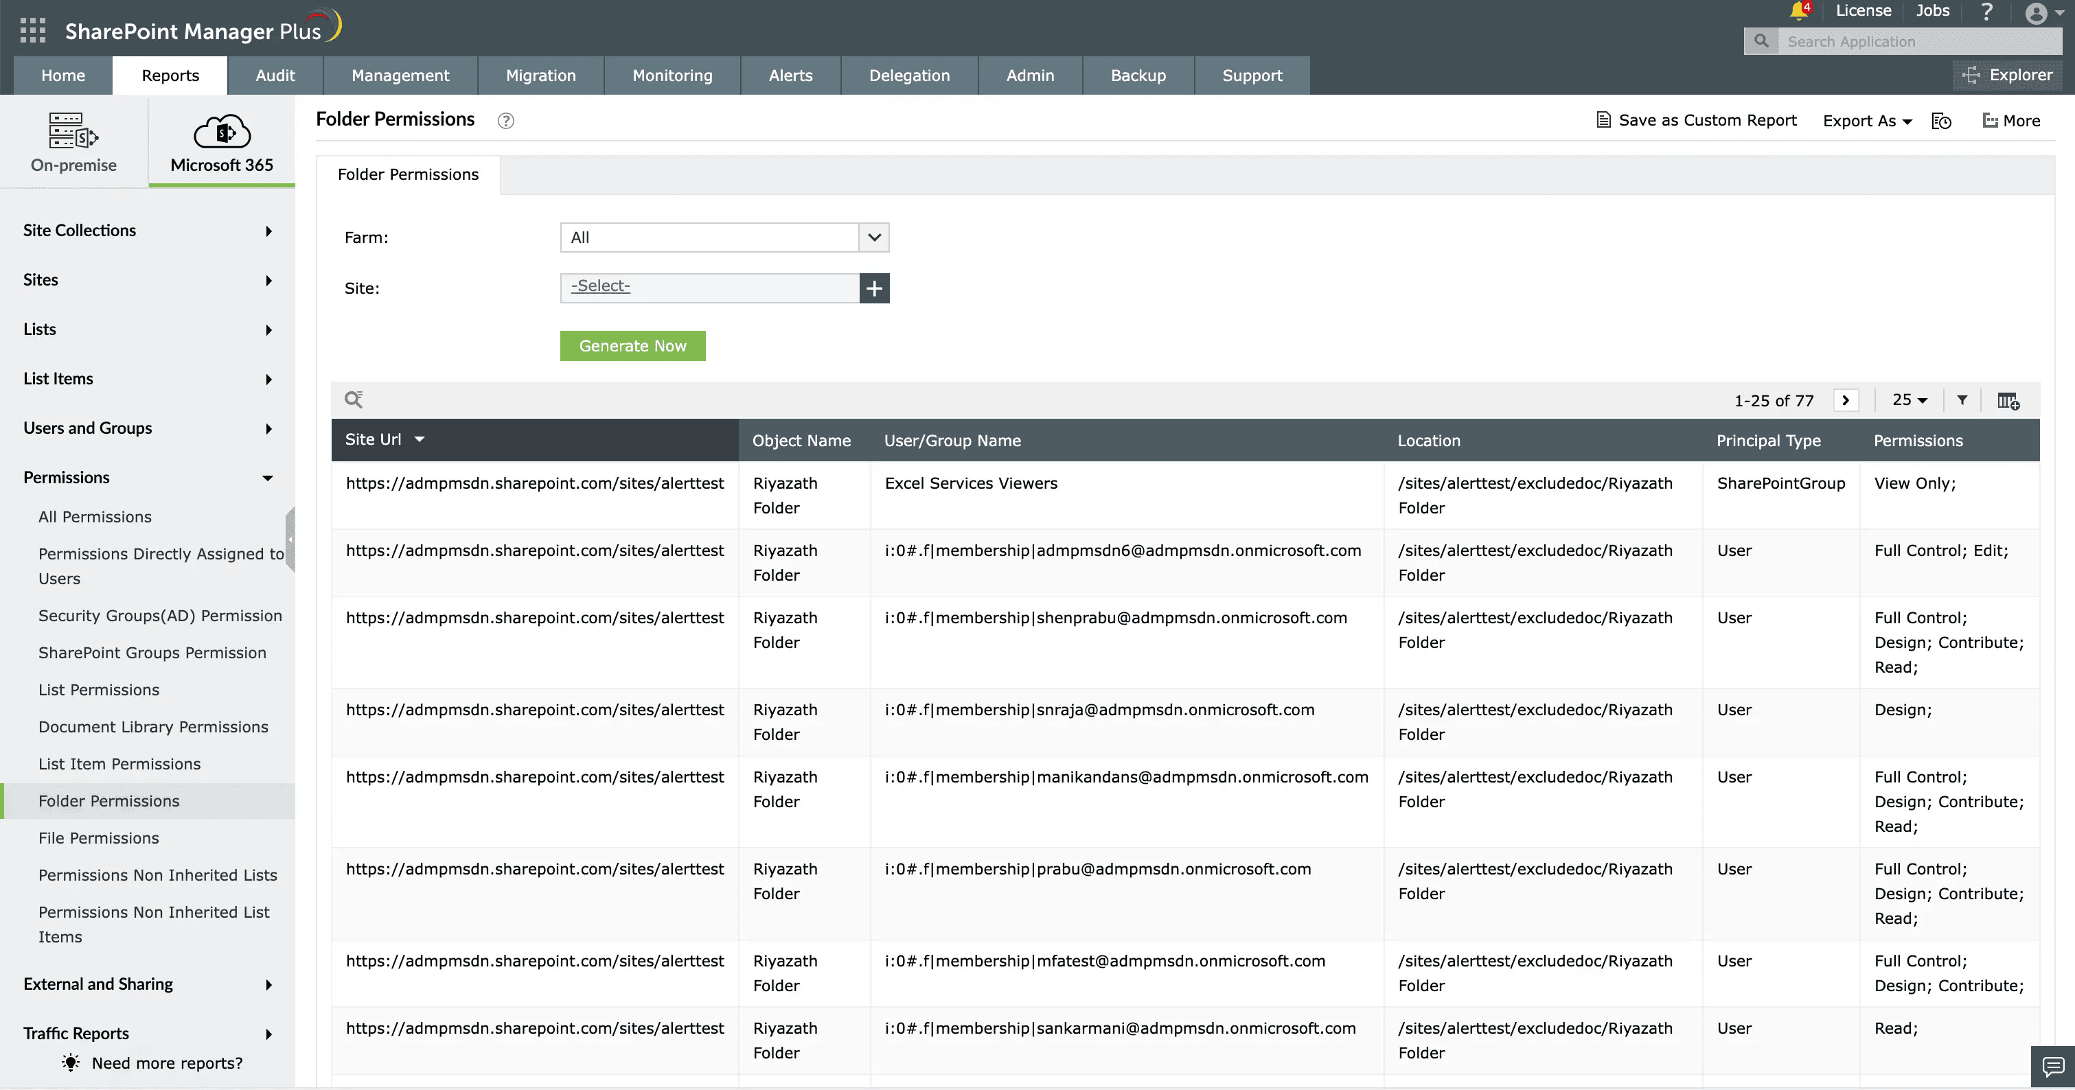
Task: Expand Lists section
Action: tap(148, 329)
